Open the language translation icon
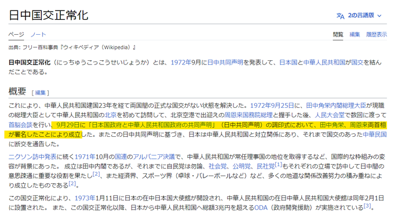Image resolution: width=394 pixels, height=218 pixels. tap(340, 16)
